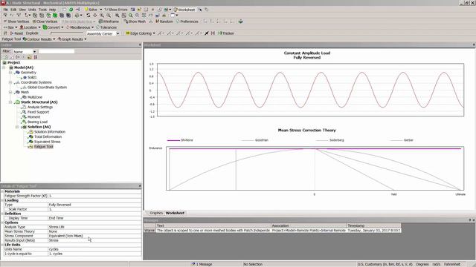Image resolution: width=476 pixels, height=267 pixels.
Task: Open the Edit menu
Action: [x=13, y=10]
